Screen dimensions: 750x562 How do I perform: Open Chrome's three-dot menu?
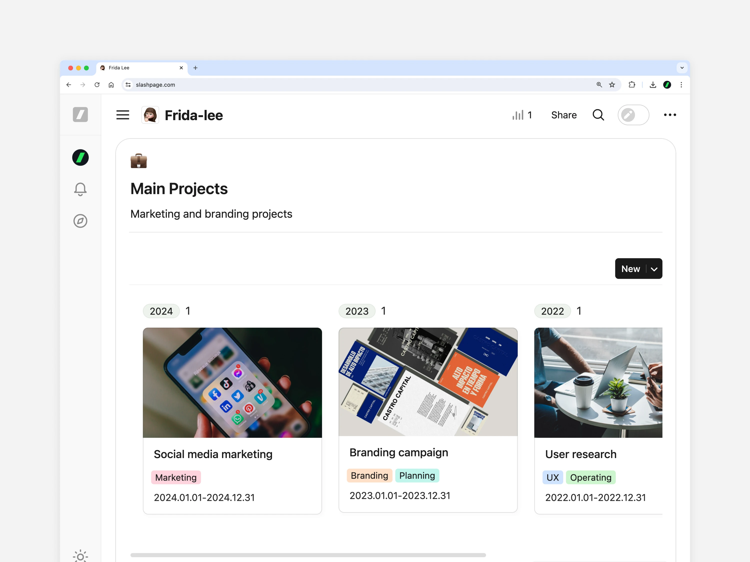681,85
